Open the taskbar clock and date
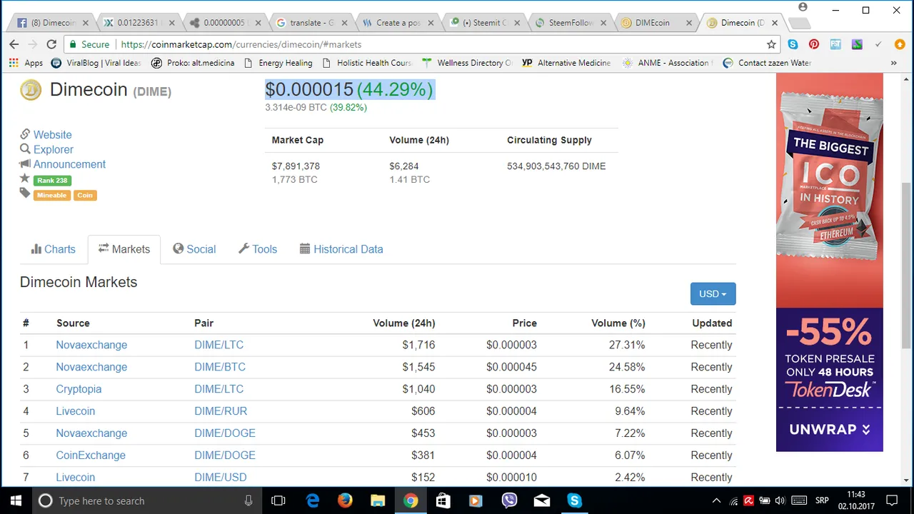Screen dimensions: 914x514 click(x=857, y=500)
